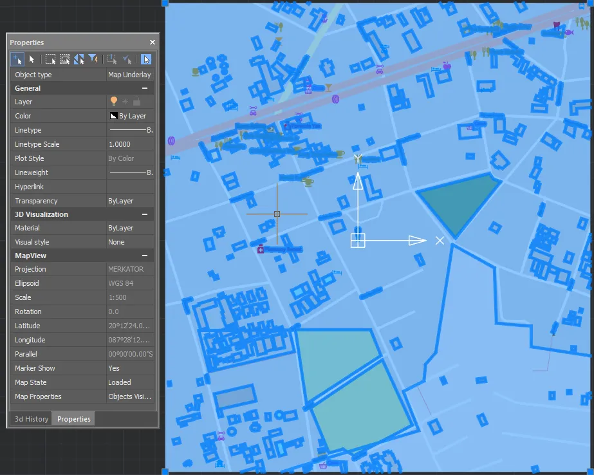Click the Linetype Scale value field
Viewport: 594px width, 475px height.
click(x=129, y=144)
